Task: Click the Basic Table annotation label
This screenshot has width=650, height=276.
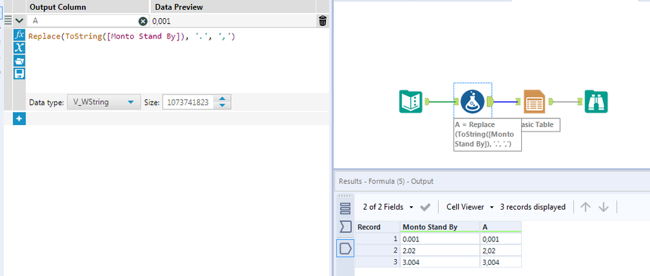Action: [540, 124]
